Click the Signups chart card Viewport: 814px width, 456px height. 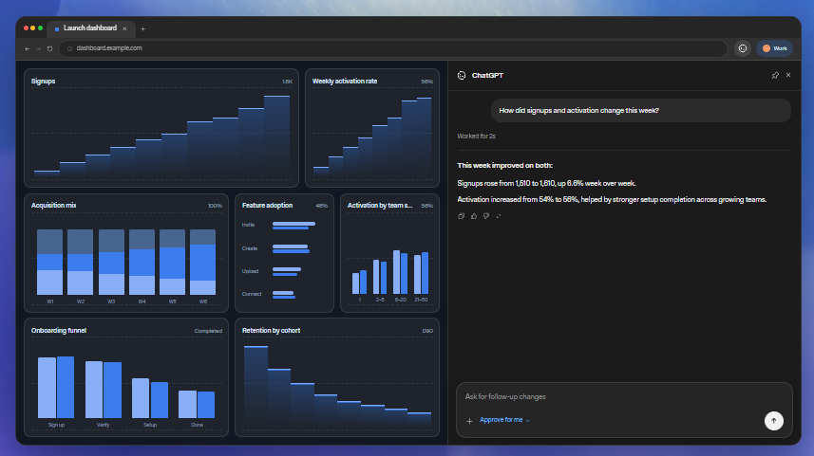tap(161, 128)
